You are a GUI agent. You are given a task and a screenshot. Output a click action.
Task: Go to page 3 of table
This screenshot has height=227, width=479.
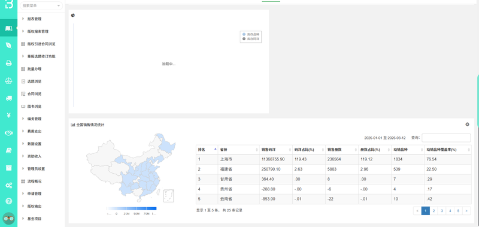pos(442,211)
